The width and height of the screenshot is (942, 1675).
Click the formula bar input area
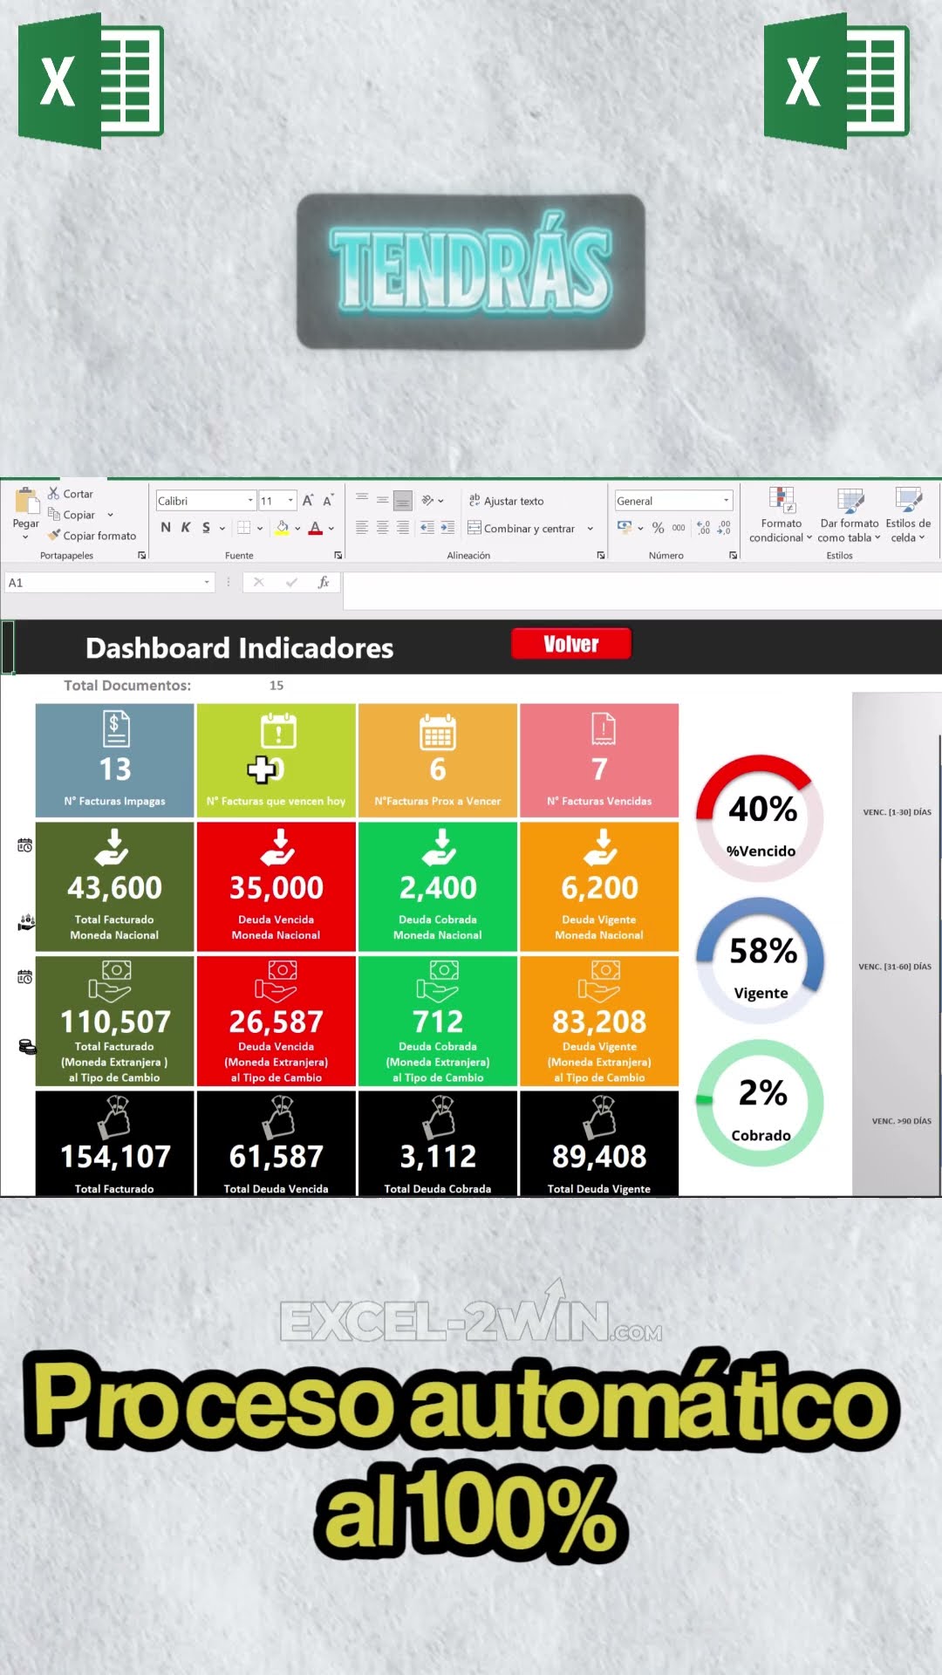pyautogui.click(x=642, y=591)
